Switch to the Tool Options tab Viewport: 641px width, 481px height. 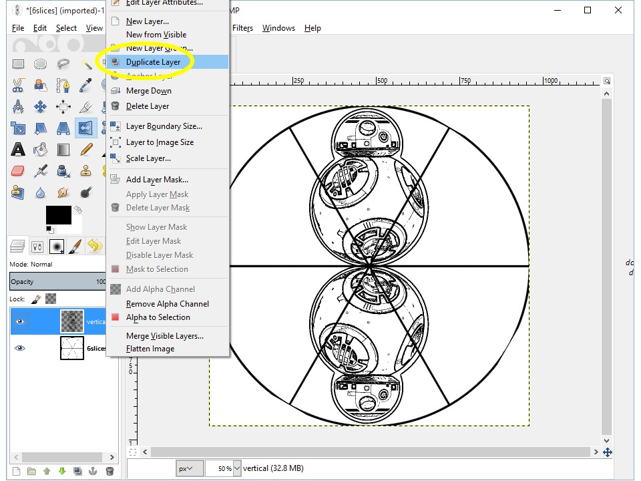click(37, 247)
